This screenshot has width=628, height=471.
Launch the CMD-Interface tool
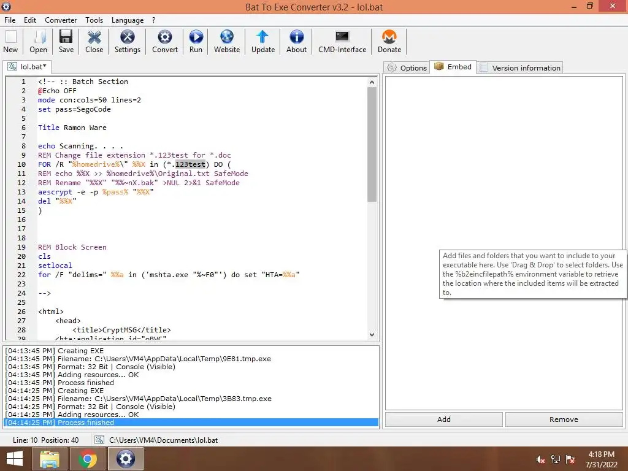(x=342, y=41)
